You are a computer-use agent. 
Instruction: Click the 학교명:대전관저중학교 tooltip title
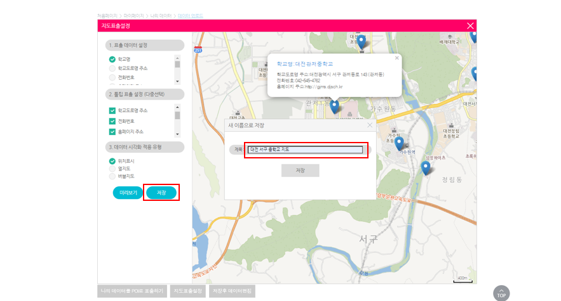[305, 64]
